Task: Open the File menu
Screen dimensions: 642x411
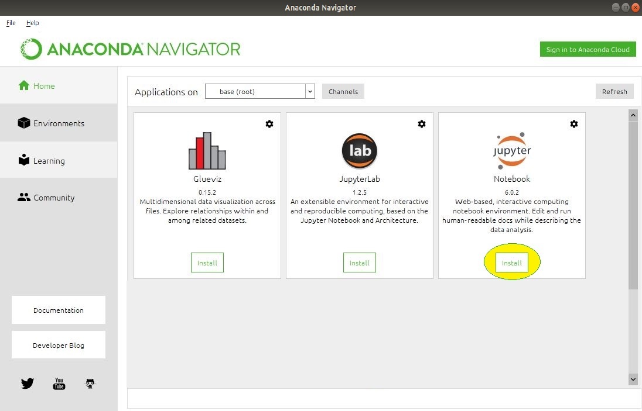Action: click(x=11, y=23)
